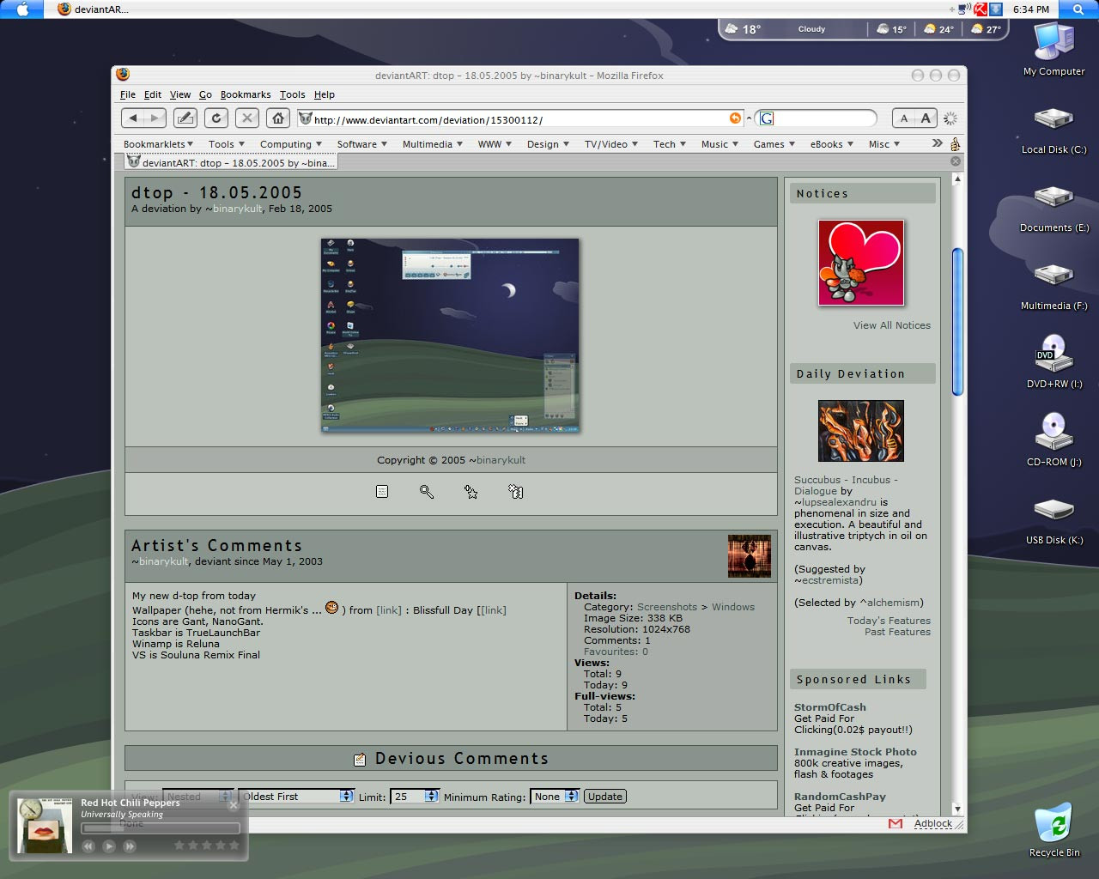This screenshot has width=1099, height=879.
Task: Select the Recycle Bin desktop icon
Action: coord(1054,829)
